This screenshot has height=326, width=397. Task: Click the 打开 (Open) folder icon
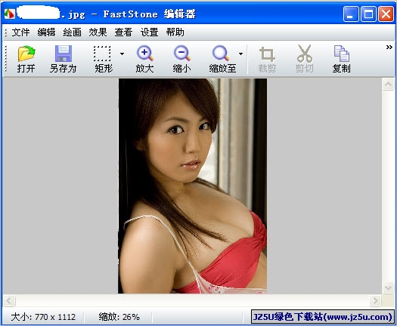pos(26,54)
